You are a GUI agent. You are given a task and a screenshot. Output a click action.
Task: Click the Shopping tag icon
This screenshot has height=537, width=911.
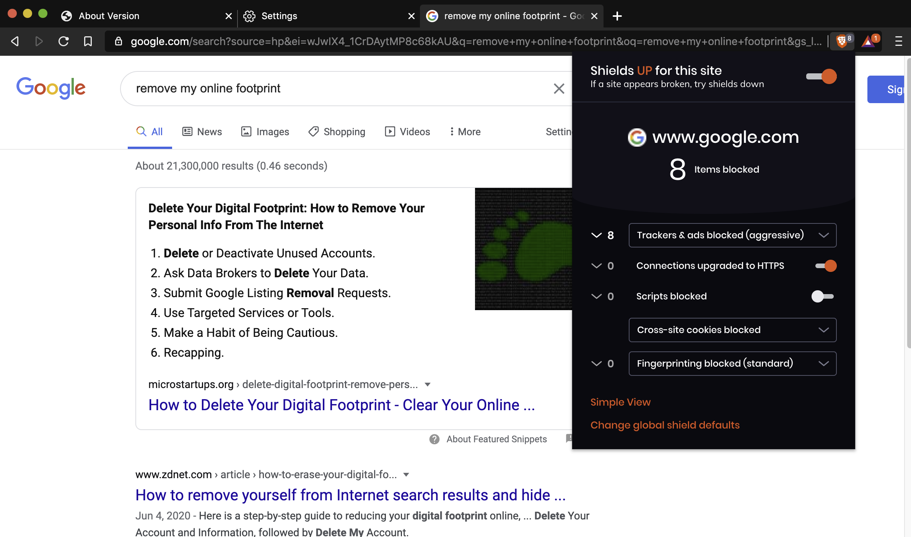click(314, 132)
